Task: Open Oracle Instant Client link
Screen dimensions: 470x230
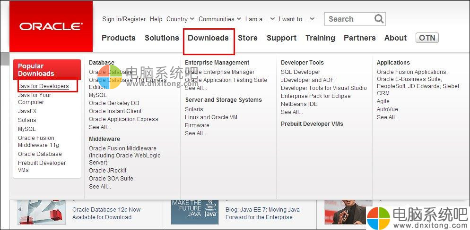Action: (x=115, y=111)
